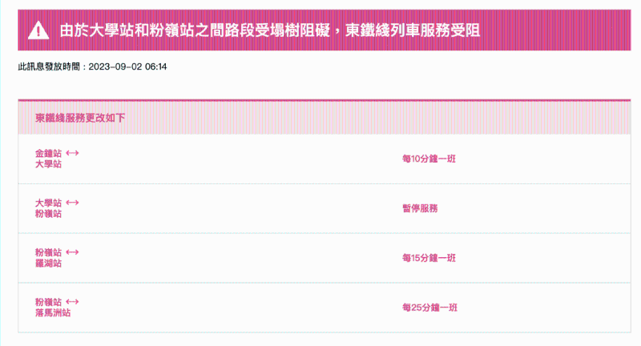Select the 金鐘站 station label
This screenshot has height=346, width=641.
tap(48, 153)
